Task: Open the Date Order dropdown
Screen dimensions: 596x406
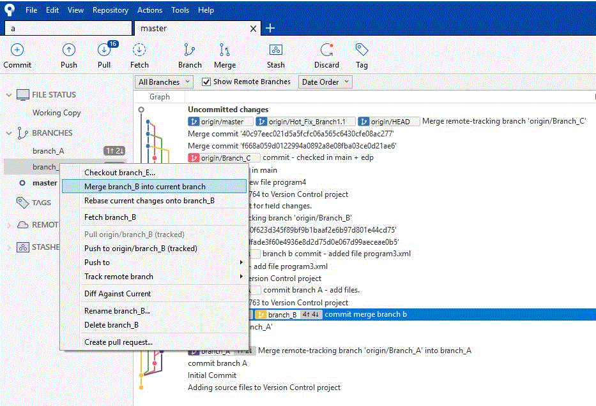Action: (325, 82)
